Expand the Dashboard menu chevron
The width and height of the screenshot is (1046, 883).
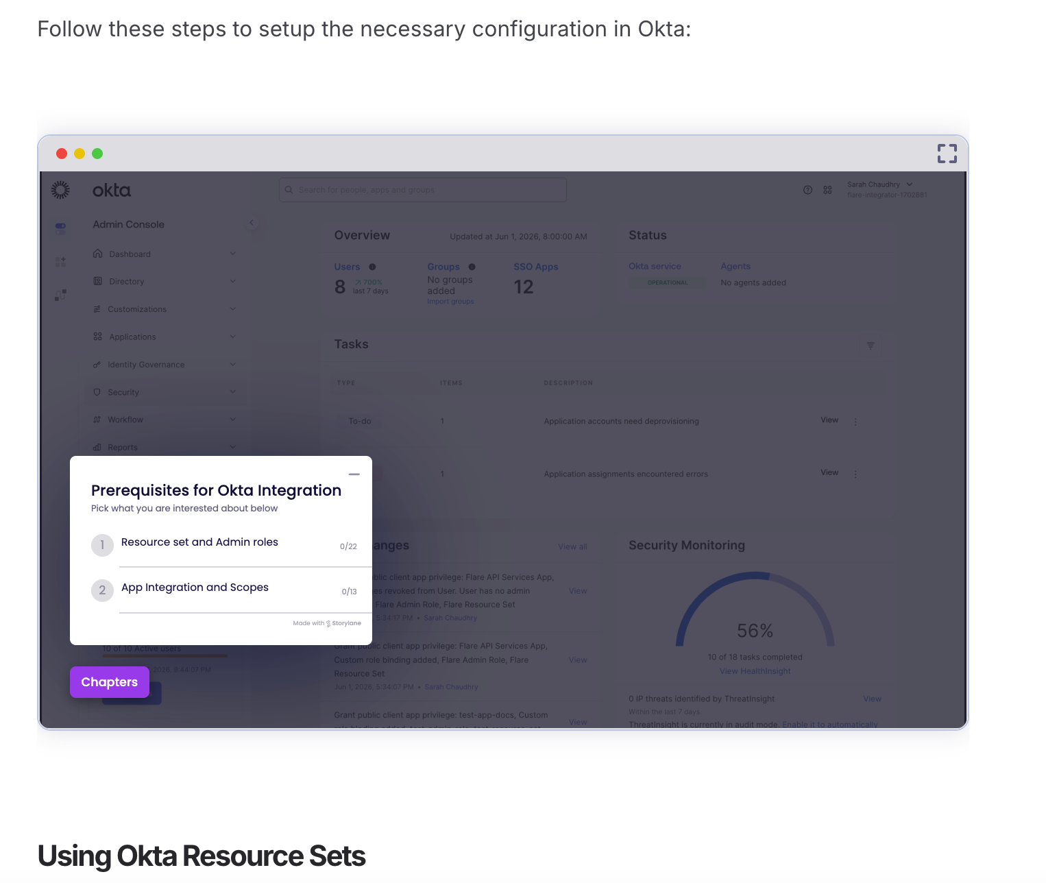232,254
